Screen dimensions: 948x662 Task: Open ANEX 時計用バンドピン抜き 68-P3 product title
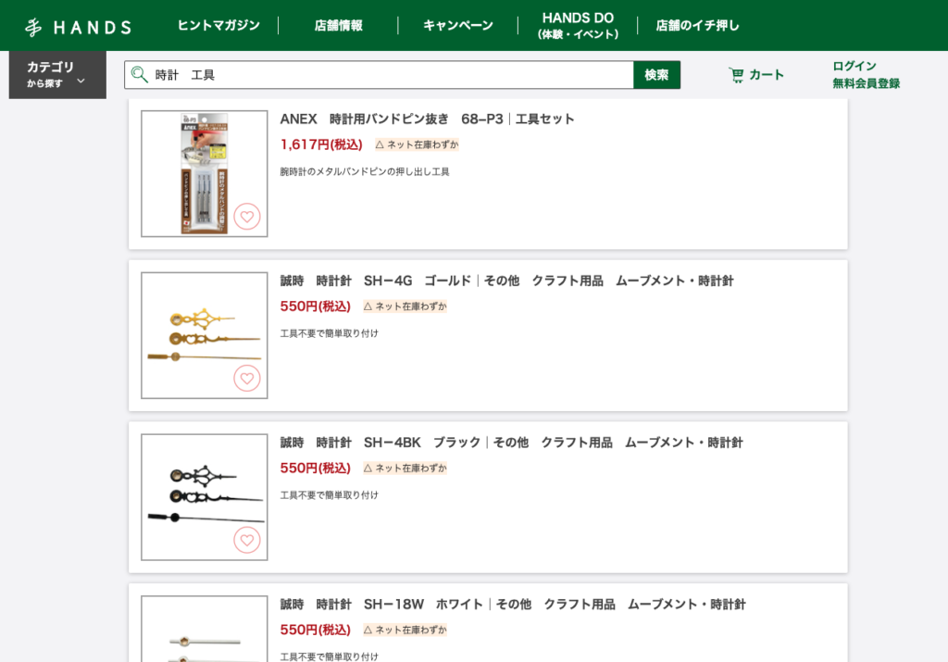427,119
